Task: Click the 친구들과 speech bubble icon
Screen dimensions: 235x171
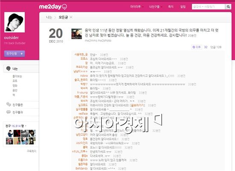Action: [9, 112]
